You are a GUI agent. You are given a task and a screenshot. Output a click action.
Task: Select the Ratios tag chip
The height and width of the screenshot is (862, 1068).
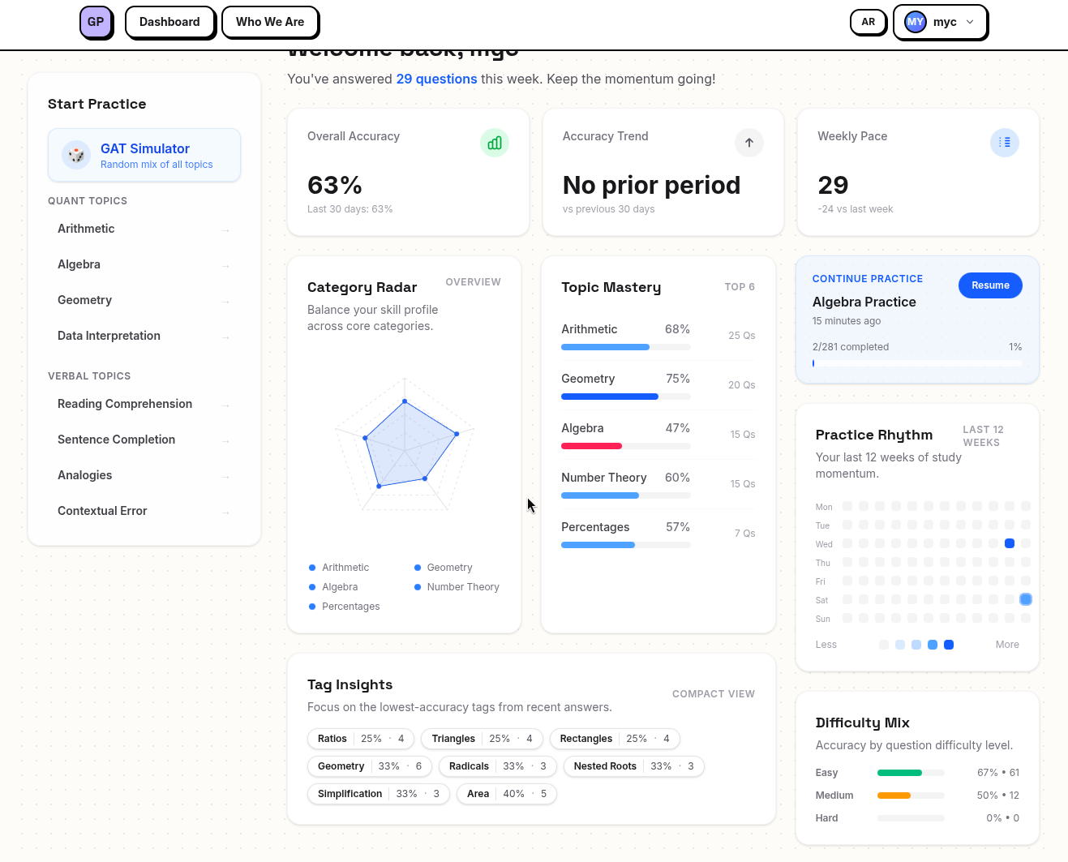click(x=361, y=739)
